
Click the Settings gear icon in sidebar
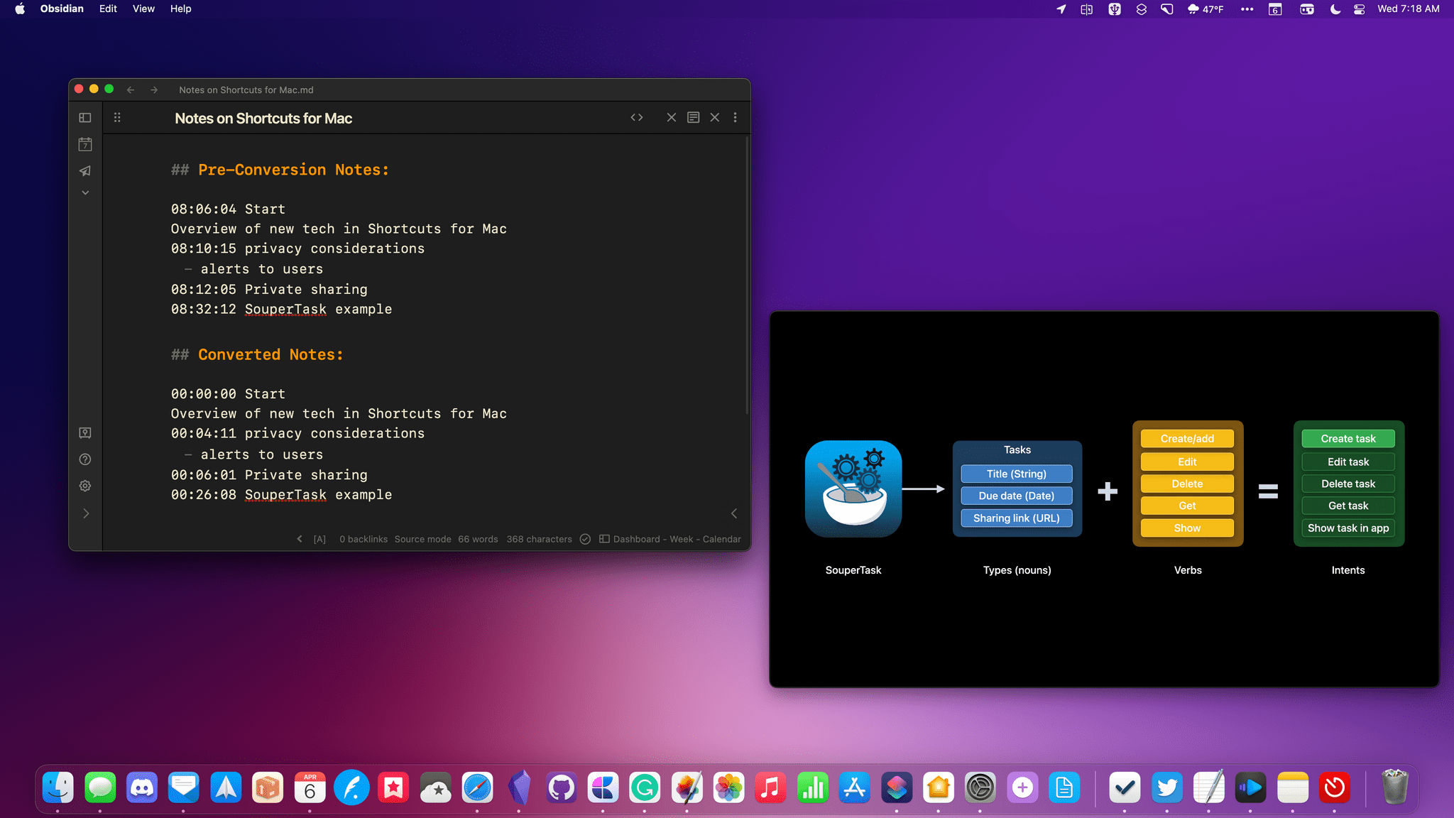(x=86, y=486)
